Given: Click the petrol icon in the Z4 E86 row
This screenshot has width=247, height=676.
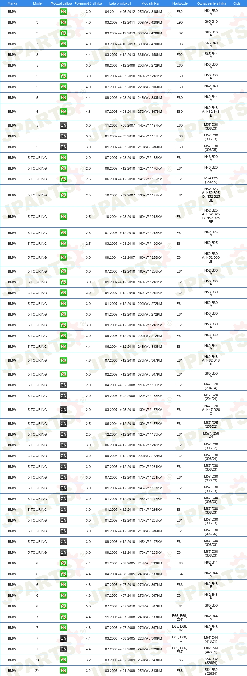Looking at the screenshot, I should pyautogui.click(x=63, y=671).
